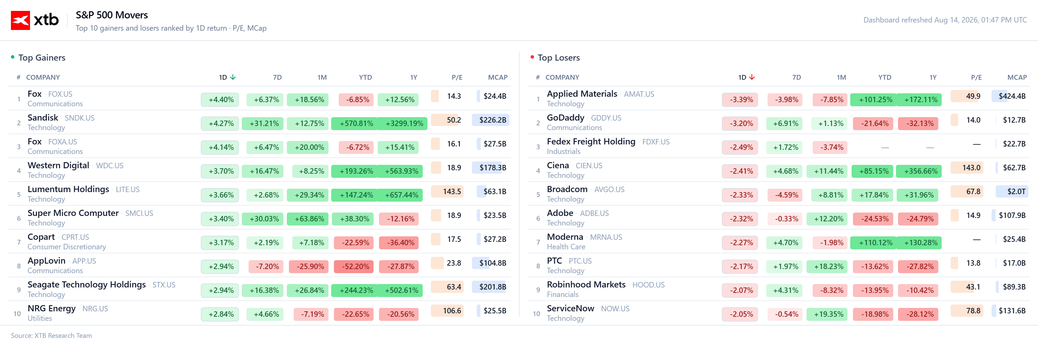Screen dimensions: 1038x344
Task: Open the Applied Materials company link
Action: pos(581,94)
